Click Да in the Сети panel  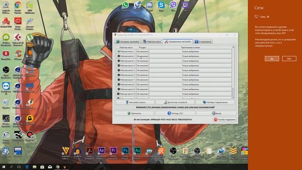pos(272,59)
